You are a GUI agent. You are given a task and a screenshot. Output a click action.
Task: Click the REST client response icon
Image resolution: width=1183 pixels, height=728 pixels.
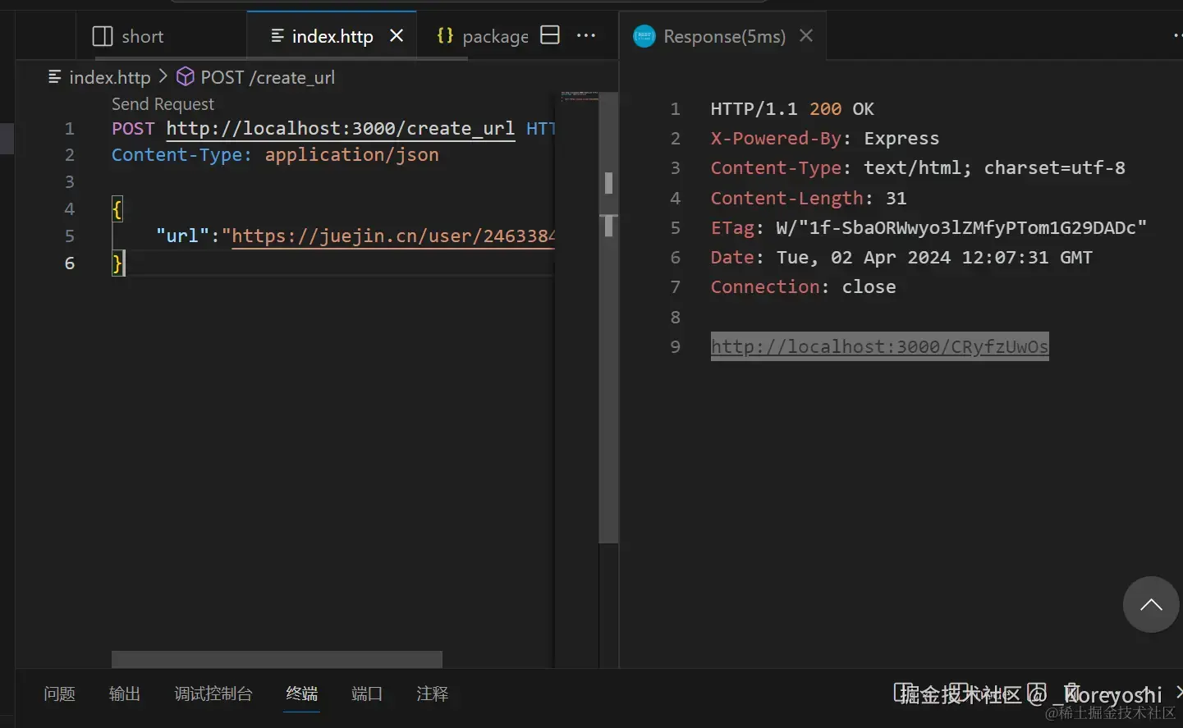[644, 36]
